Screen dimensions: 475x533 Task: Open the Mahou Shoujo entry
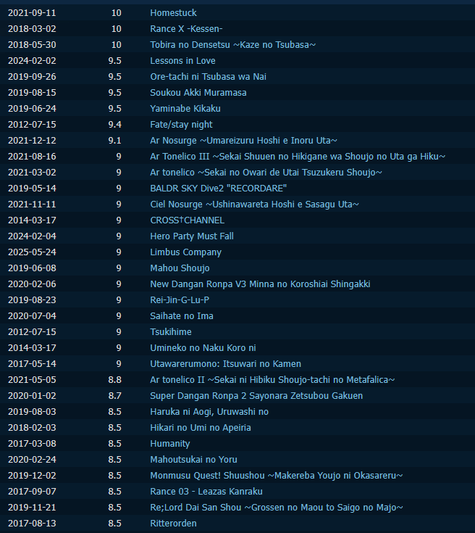[180, 268]
